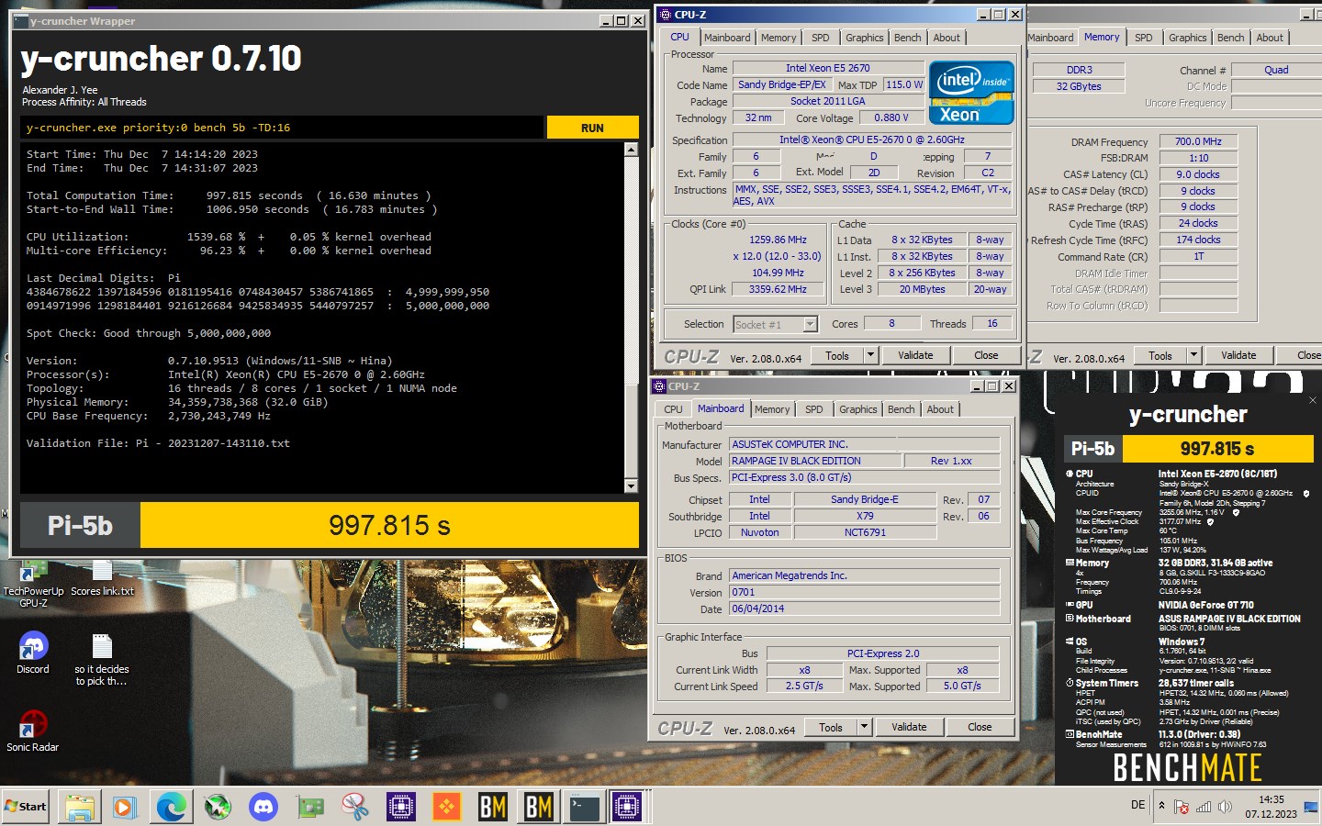Open the Discord taskbar icon
The width and height of the screenshot is (1322, 826).
263,807
